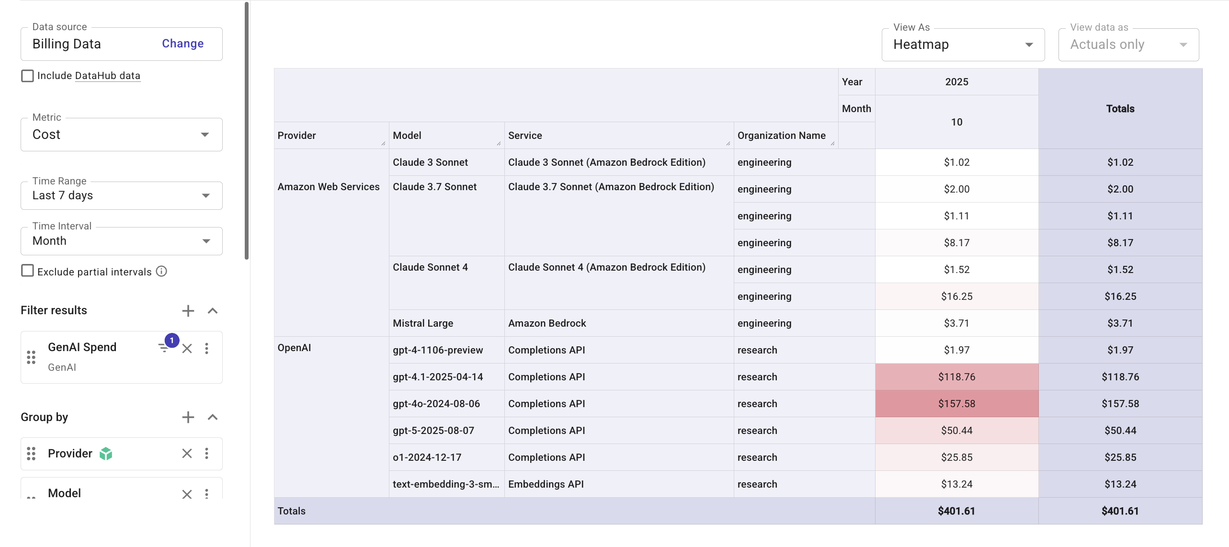The width and height of the screenshot is (1229, 547).
Task: Click the Change data source link
Action: tap(182, 44)
